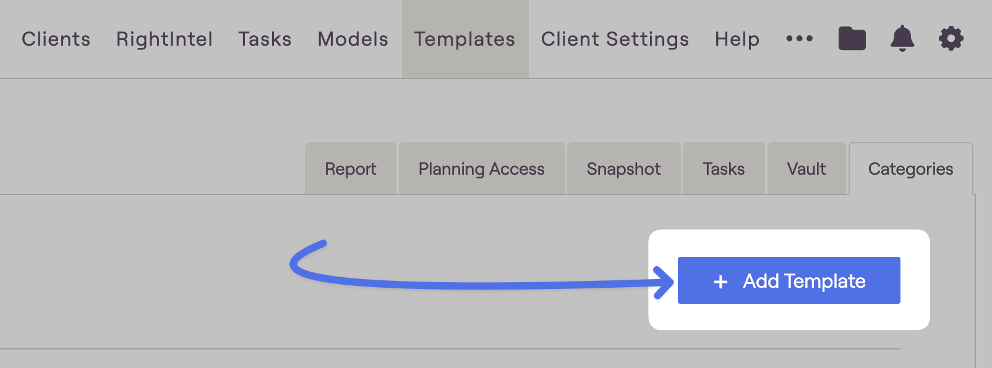This screenshot has width=992, height=368.
Task: Open RightIntel from the top navigation
Action: [x=165, y=39]
